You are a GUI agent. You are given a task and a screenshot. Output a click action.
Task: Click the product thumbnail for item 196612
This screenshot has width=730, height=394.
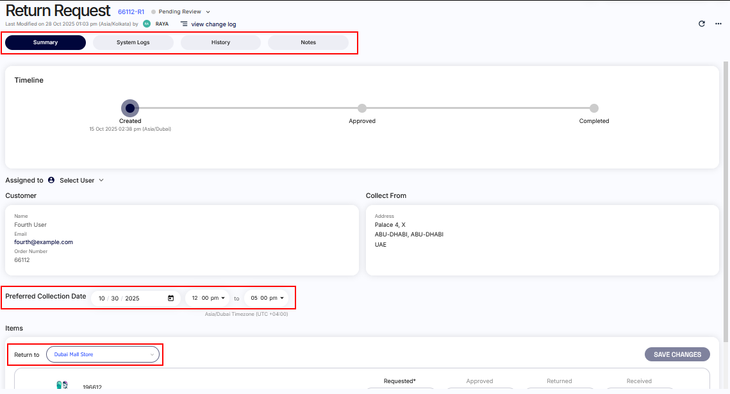point(62,386)
